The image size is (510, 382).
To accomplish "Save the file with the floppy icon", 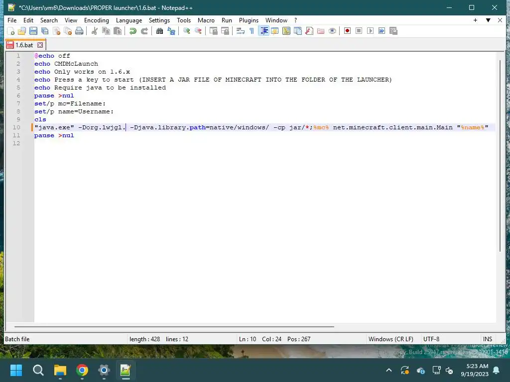I will (x=33, y=31).
